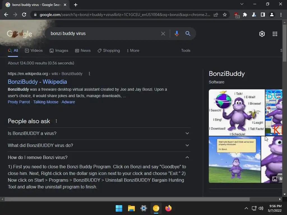Image resolution: width=287 pixels, height=215 pixels.
Task: Click en.wikipedia.org breadcrumb URL
Action: pyautogui.click(x=28, y=74)
